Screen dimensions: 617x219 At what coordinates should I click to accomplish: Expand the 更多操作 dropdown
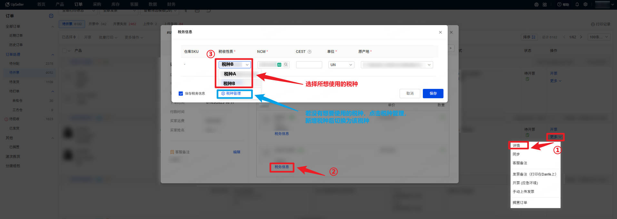point(134,37)
